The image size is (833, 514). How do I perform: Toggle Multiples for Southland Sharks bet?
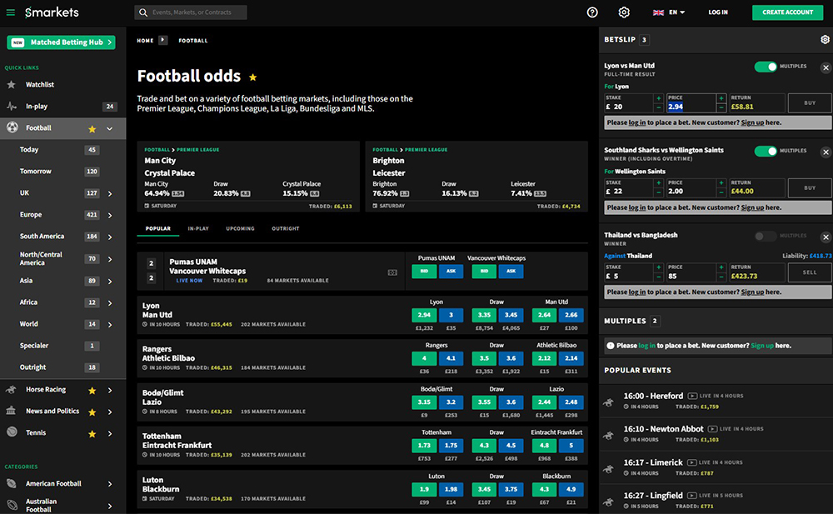766,151
